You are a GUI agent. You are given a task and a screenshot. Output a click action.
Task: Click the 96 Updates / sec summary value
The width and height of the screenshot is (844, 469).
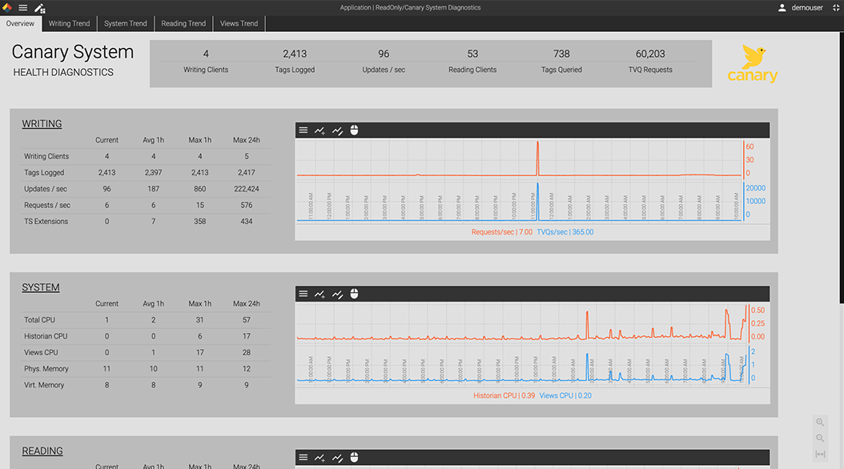coord(384,54)
